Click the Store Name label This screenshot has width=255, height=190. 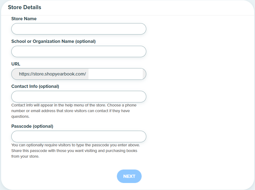24,19
